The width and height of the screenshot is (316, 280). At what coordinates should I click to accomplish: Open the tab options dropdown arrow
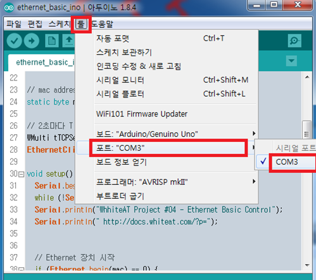pos(291,61)
